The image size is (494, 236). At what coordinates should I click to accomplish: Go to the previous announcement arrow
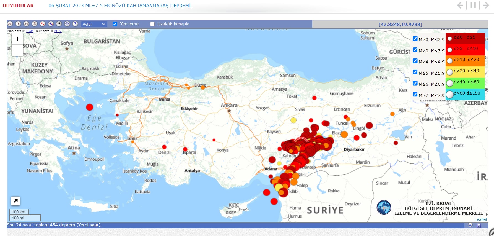460,5
